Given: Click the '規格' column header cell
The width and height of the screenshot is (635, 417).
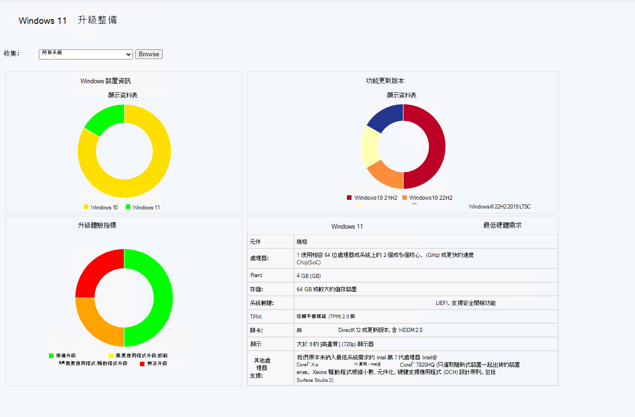Looking at the screenshot, I should [426, 241].
